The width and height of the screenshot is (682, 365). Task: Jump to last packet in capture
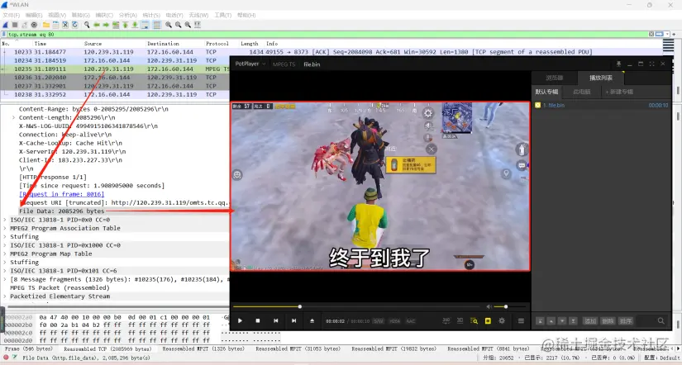click(x=135, y=25)
